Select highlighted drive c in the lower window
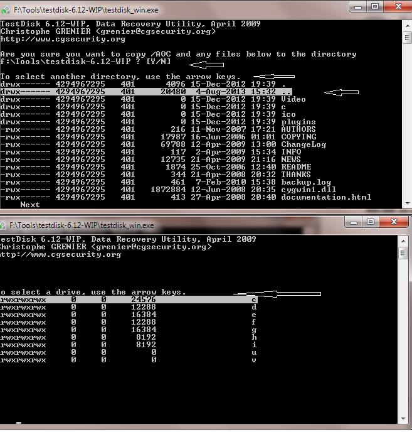The height and width of the screenshot is (432, 412). click(129, 300)
